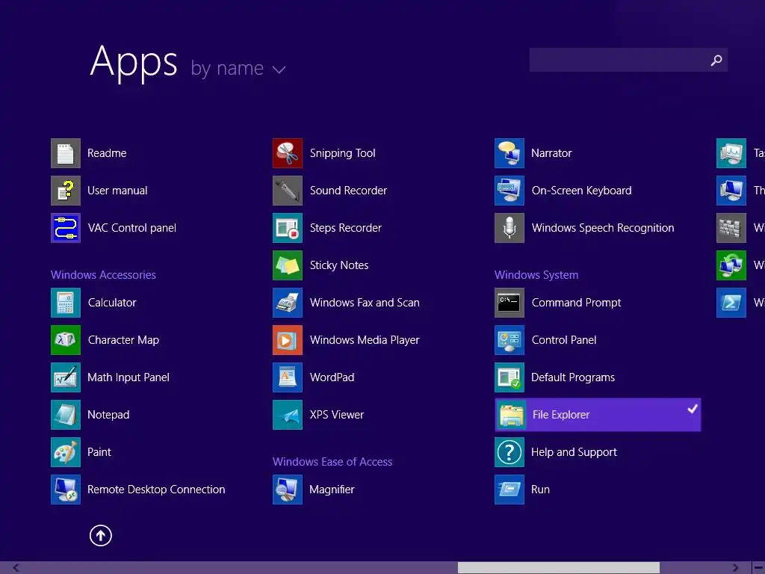
Task: Launch Character Map icon
Action: pyautogui.click(x=66, y=340)
